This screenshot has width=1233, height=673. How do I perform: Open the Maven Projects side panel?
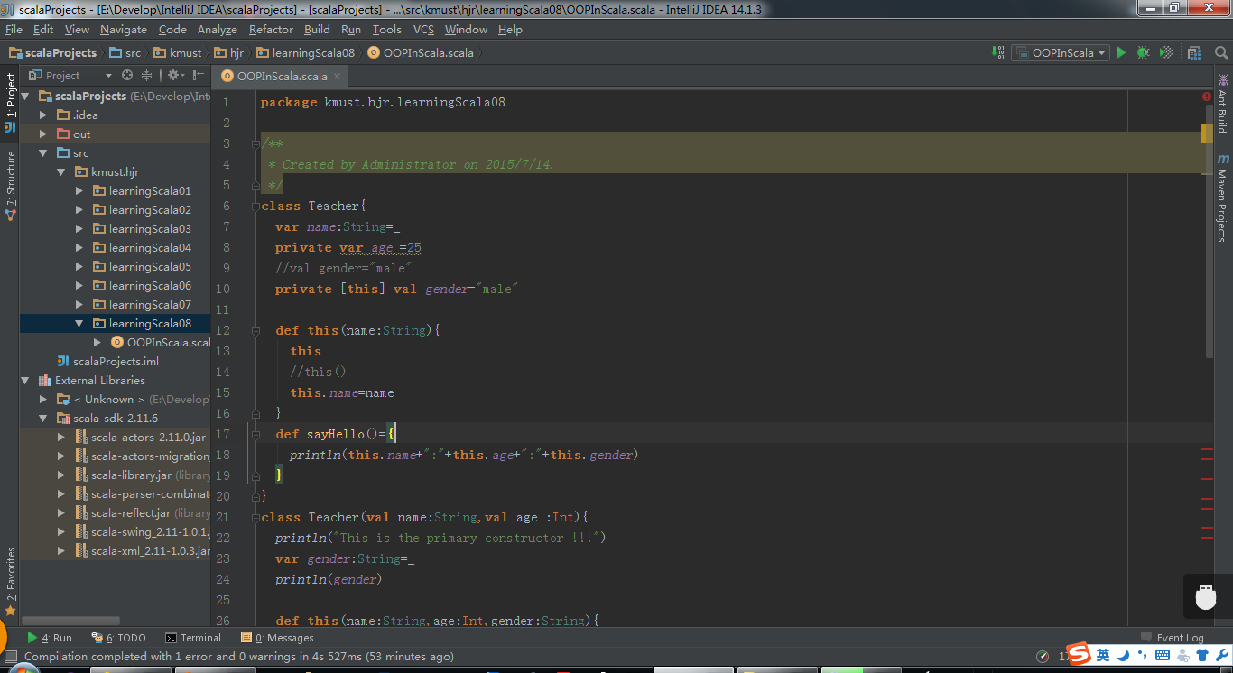[x=1223, y=198]
